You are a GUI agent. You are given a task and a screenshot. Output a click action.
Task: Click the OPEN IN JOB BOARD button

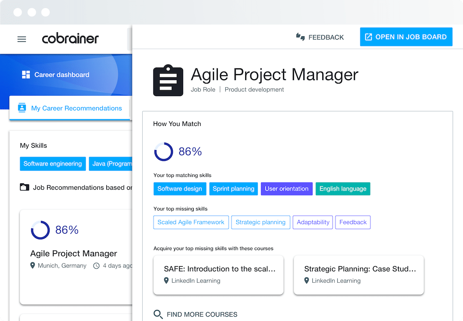(406, 37)
